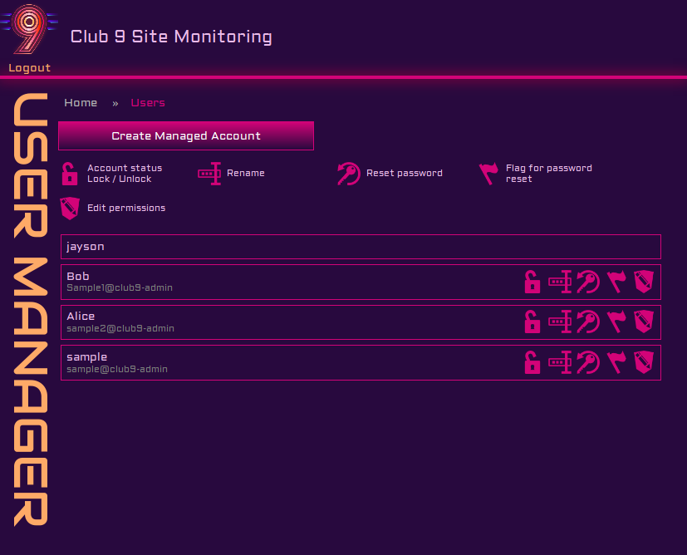Flag Alice's account for password reset
This screenshot has width=687, height=555.
[x=616, y=322]
